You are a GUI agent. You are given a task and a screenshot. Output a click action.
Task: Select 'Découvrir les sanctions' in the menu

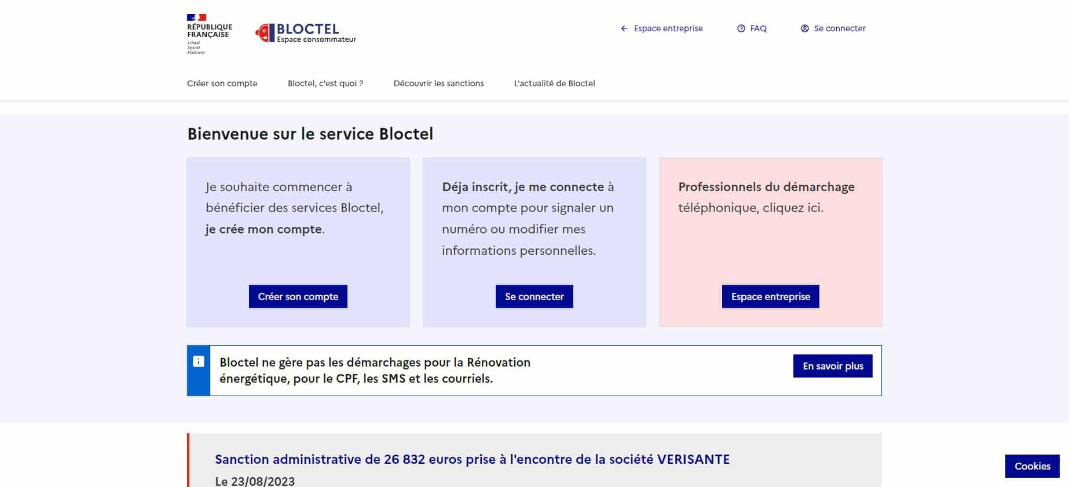pos(438,83)
